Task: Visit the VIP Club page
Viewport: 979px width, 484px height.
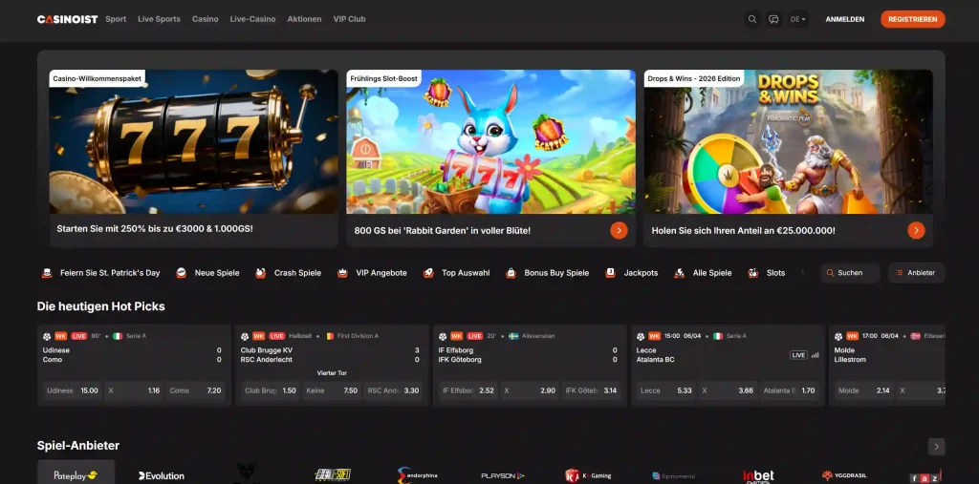Action: tap(350, 19)
